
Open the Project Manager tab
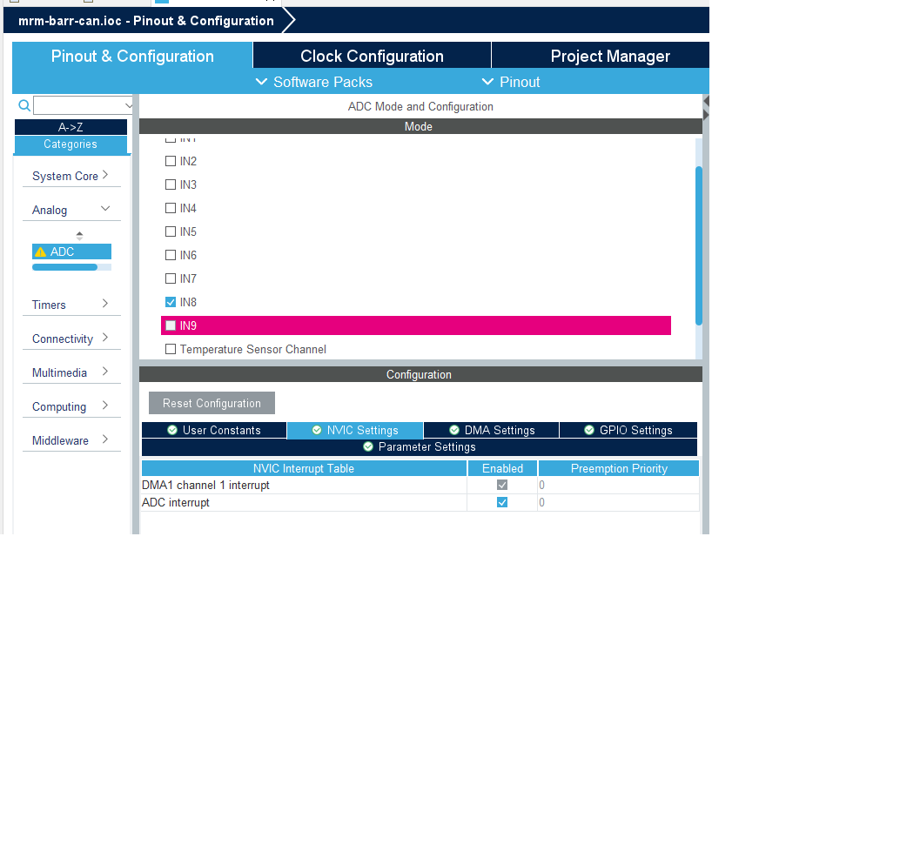pos(609,56)
